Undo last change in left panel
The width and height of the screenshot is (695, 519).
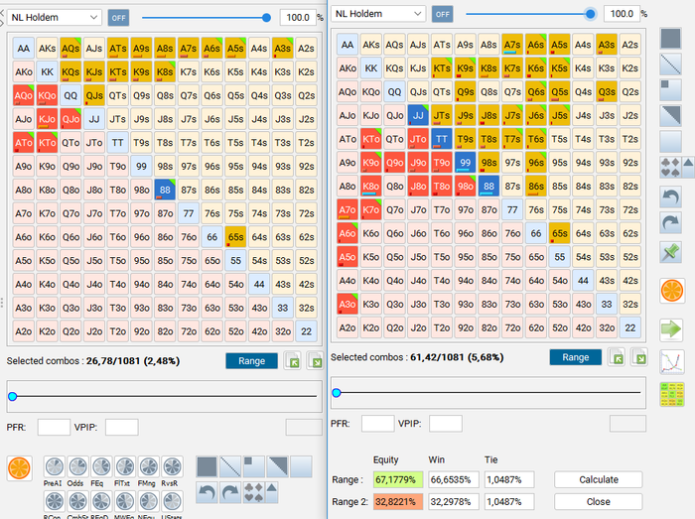[x=207, y=492]
